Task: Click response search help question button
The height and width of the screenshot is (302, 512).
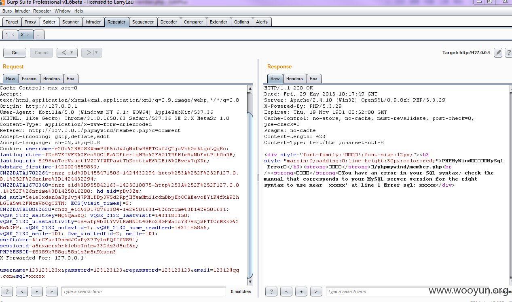Action: click(x=271, y=291)
